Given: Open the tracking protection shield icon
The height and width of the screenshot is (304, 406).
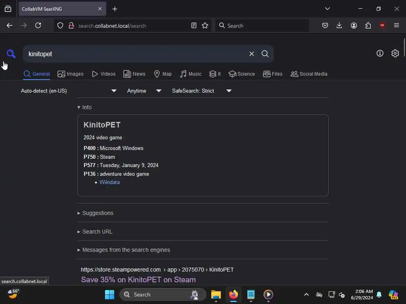Looking at the screenshot, I should click(60, 25).
